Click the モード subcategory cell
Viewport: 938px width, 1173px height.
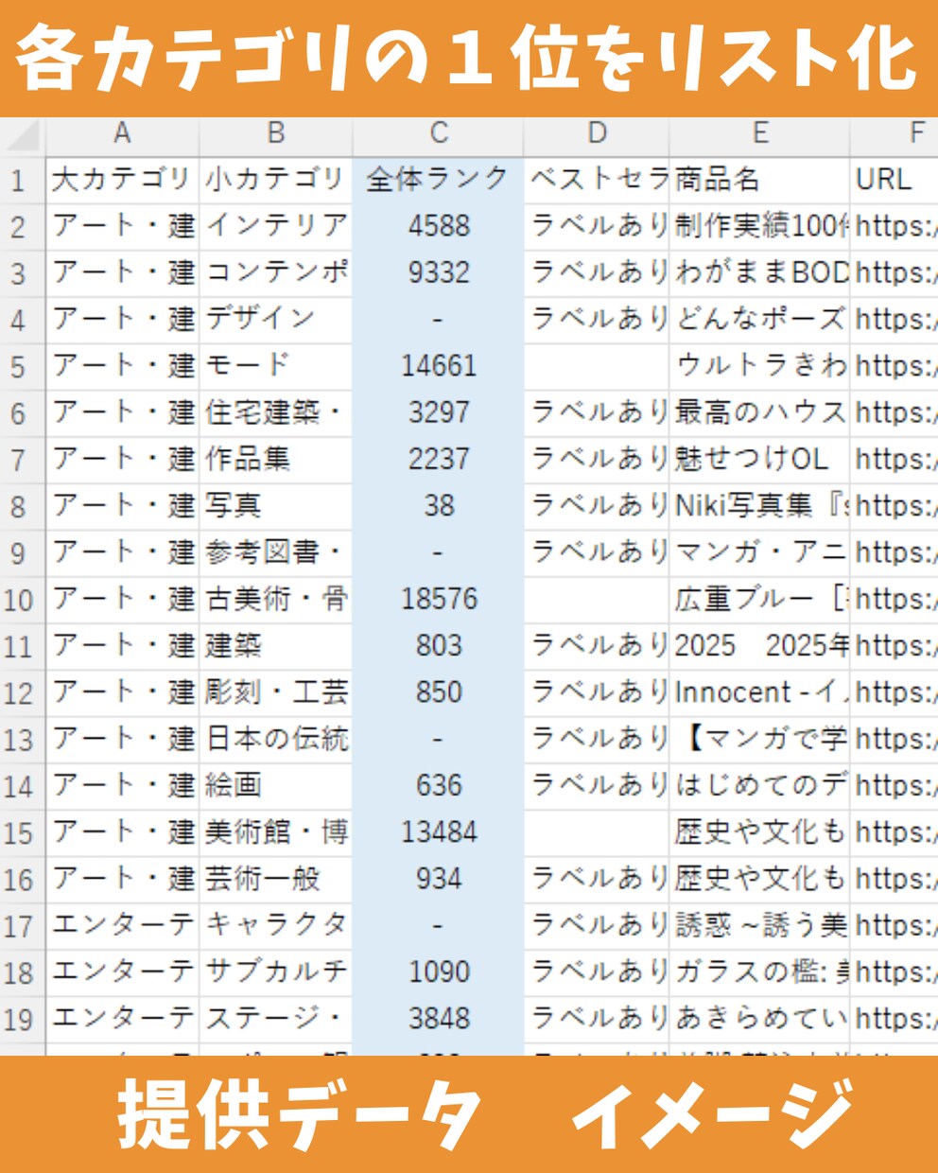[x=275, y=366]
